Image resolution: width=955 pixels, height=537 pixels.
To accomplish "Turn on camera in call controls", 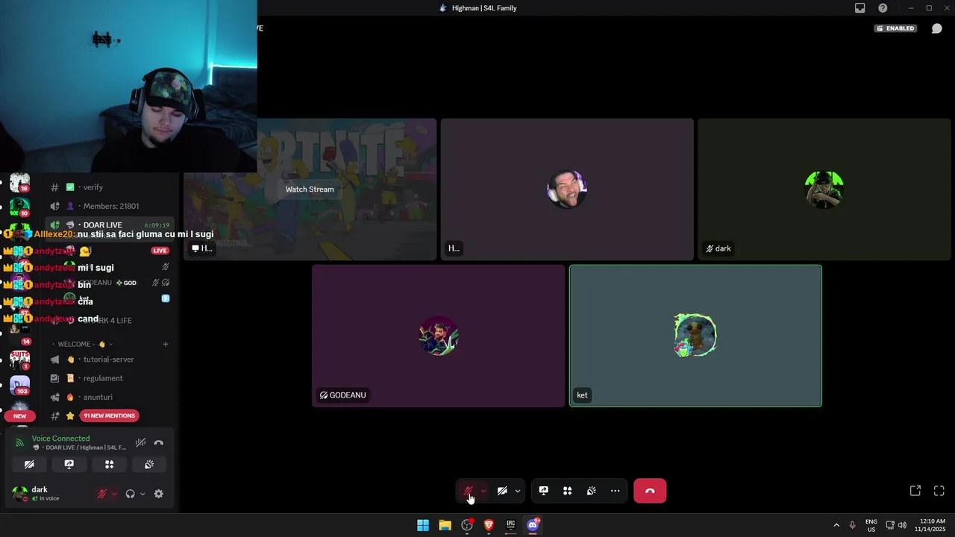I will pyautogui.click(x=502, y=491).
